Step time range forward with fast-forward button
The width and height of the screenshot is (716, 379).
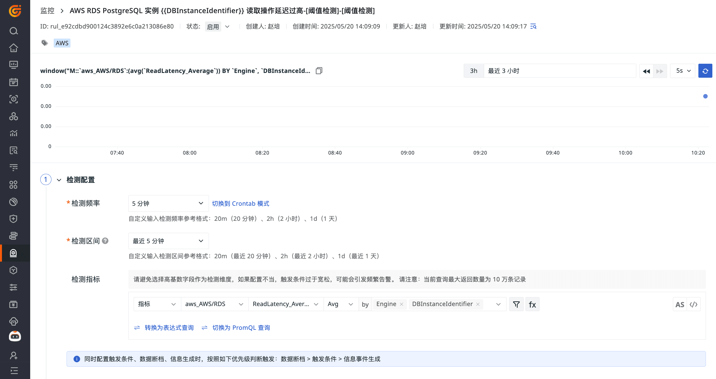[x=660, y=71]
